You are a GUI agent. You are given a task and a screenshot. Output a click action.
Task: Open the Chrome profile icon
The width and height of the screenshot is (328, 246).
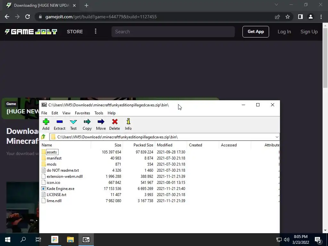(x=311, y=17)
